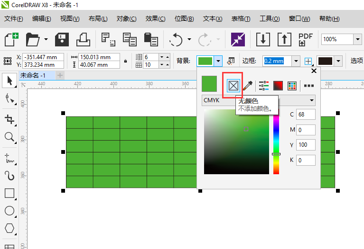Open the 效果(C) menu

pos(155,18)
